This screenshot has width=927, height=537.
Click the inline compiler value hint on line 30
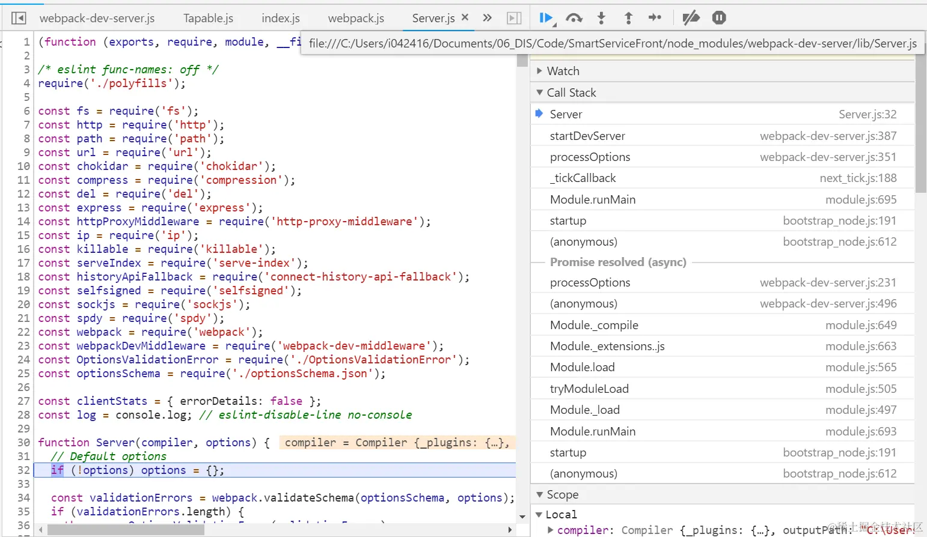click(397, 443)
